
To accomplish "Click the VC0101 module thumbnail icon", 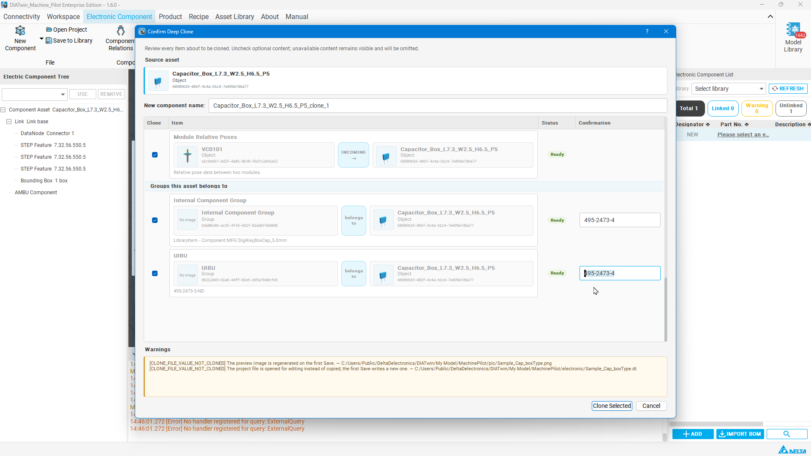I will (x=188, y=155).
